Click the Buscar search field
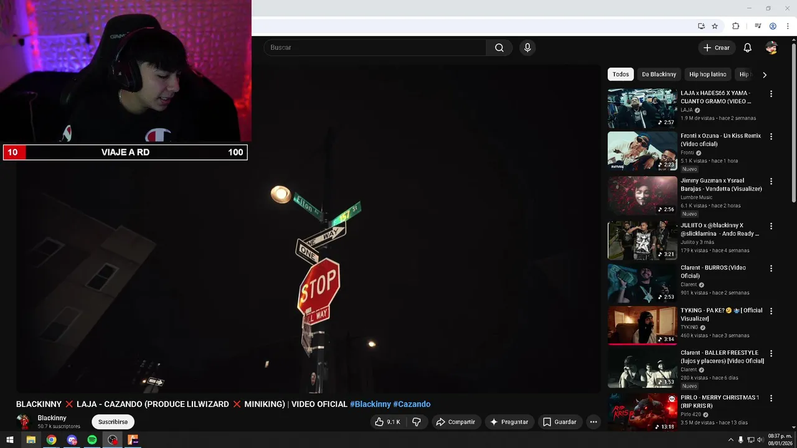Image resolution: width=797 pixels, height=448 pixels. pyautogui.click(x=375, y=48)
